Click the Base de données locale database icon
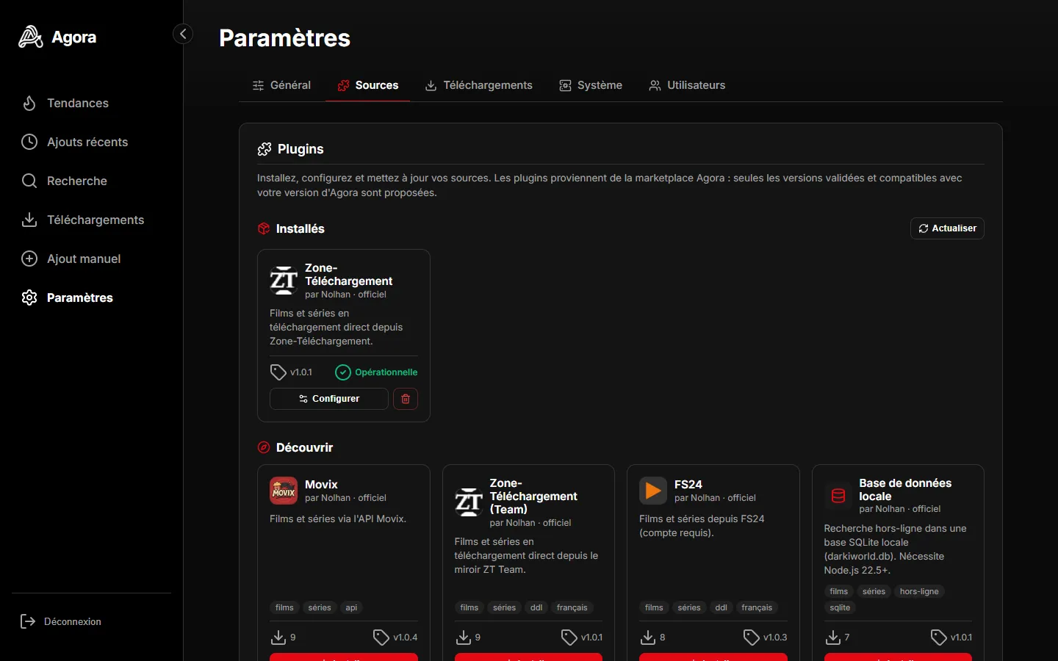This screenshot has width=1058, height=661. [838, 496]
